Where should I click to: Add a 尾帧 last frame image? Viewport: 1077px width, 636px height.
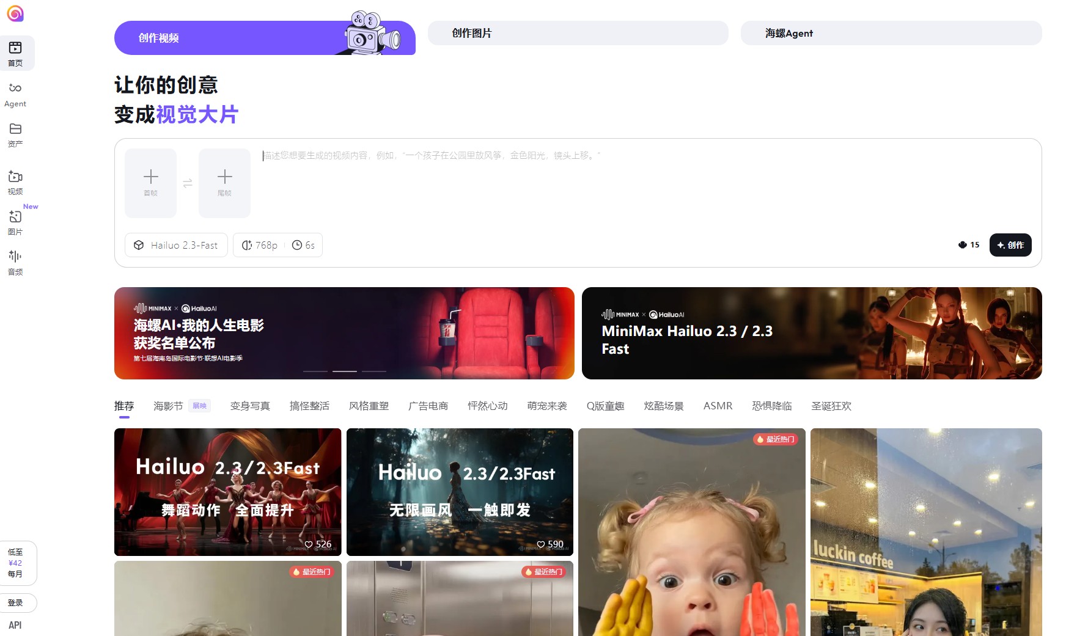224,183
